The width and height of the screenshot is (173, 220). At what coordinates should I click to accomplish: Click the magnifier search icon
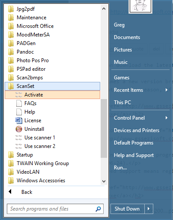[x=98, y=209]
